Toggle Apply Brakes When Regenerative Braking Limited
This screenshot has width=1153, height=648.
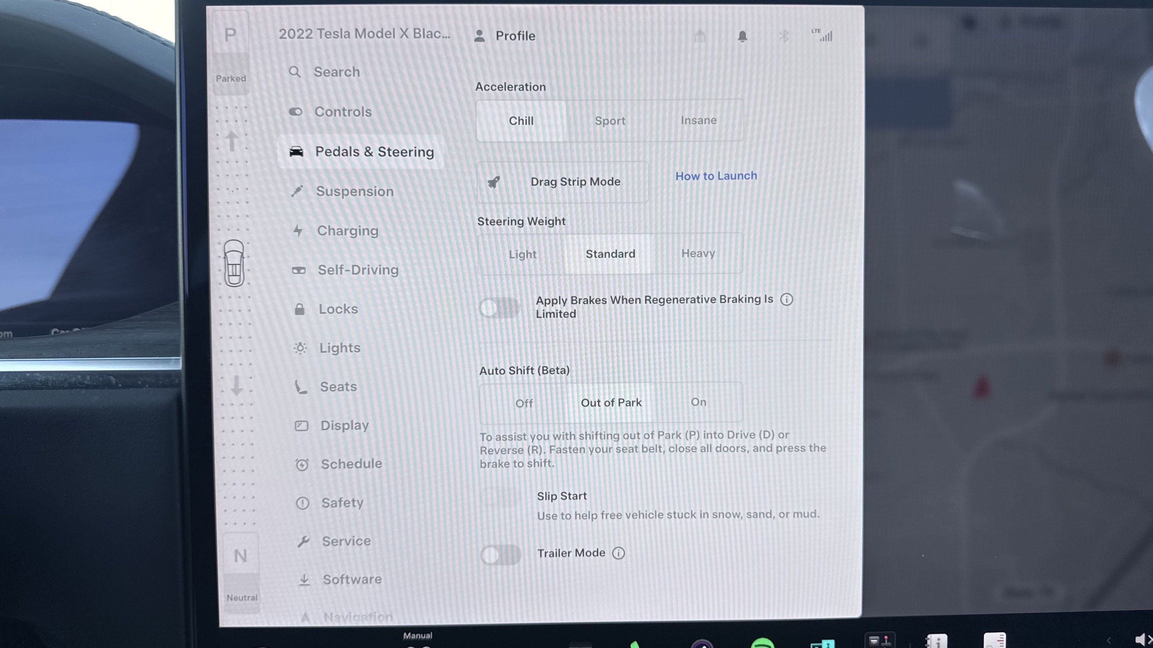[x=499, y=308]
